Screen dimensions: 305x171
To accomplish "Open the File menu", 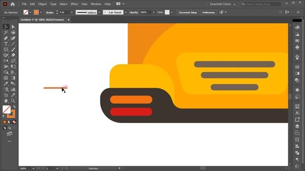I will coord(24,4).
